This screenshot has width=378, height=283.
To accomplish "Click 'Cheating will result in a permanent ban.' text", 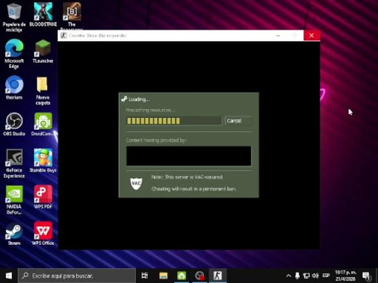I will pos(194,189).
